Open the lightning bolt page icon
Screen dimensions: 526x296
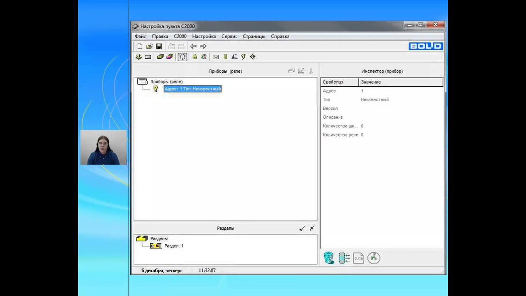(243, 57)
